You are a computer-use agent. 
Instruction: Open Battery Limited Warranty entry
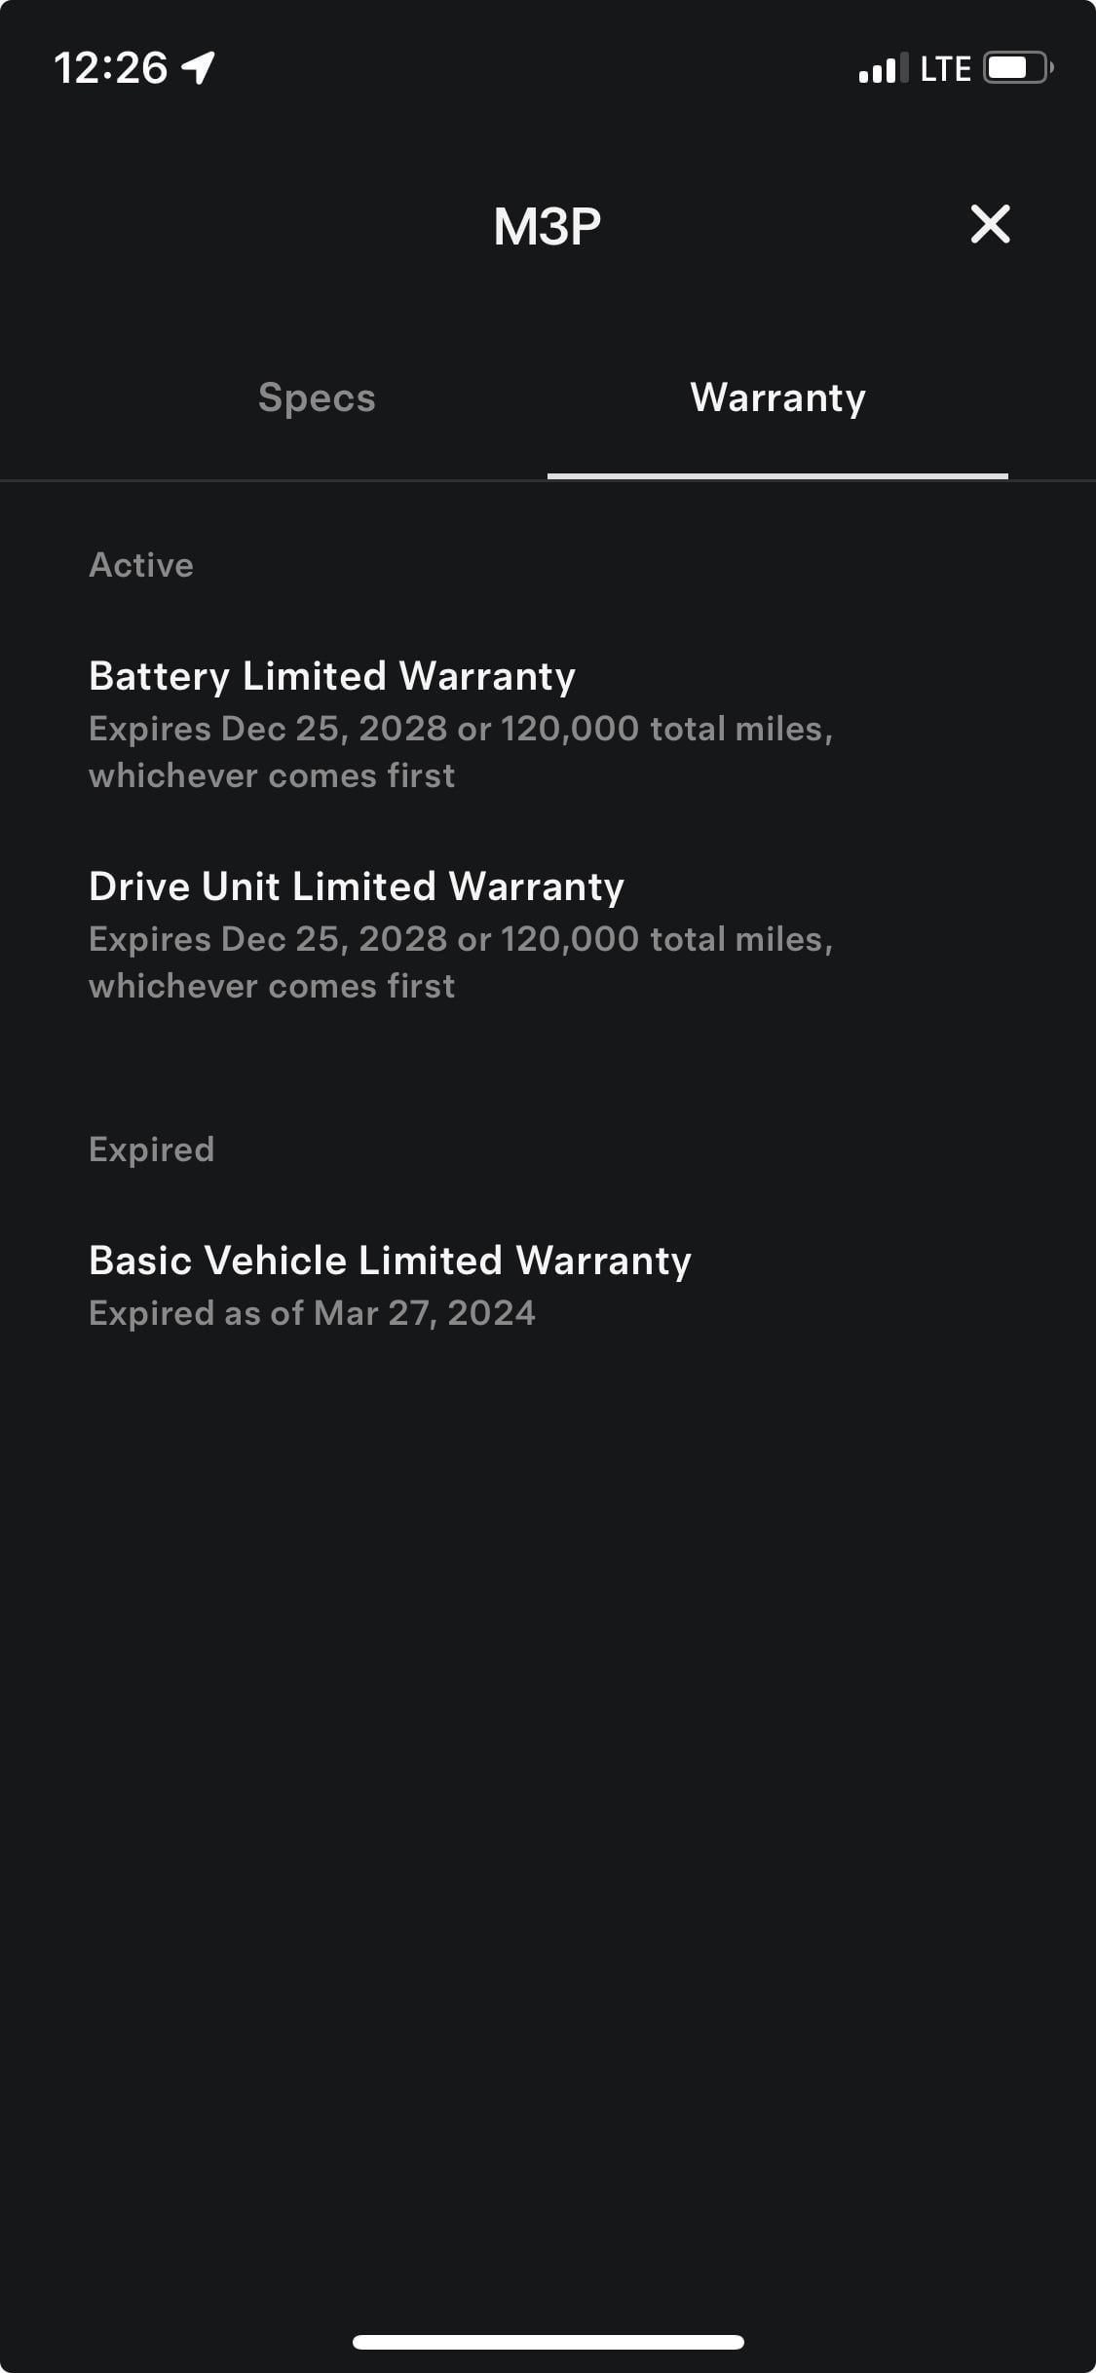(332, 676)
